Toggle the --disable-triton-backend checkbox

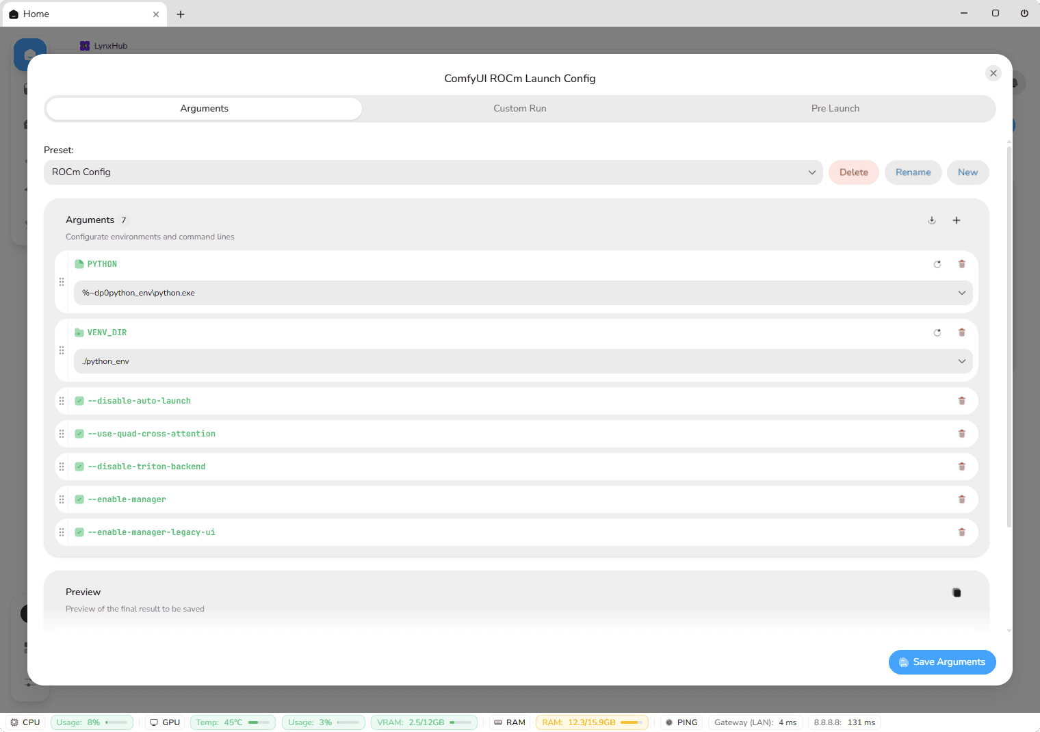pos(79,467)
